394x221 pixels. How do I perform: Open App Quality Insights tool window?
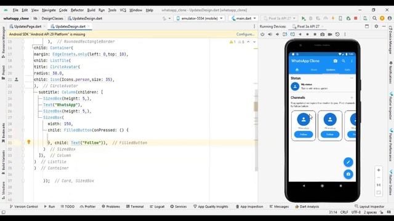[x=211, y=206]
